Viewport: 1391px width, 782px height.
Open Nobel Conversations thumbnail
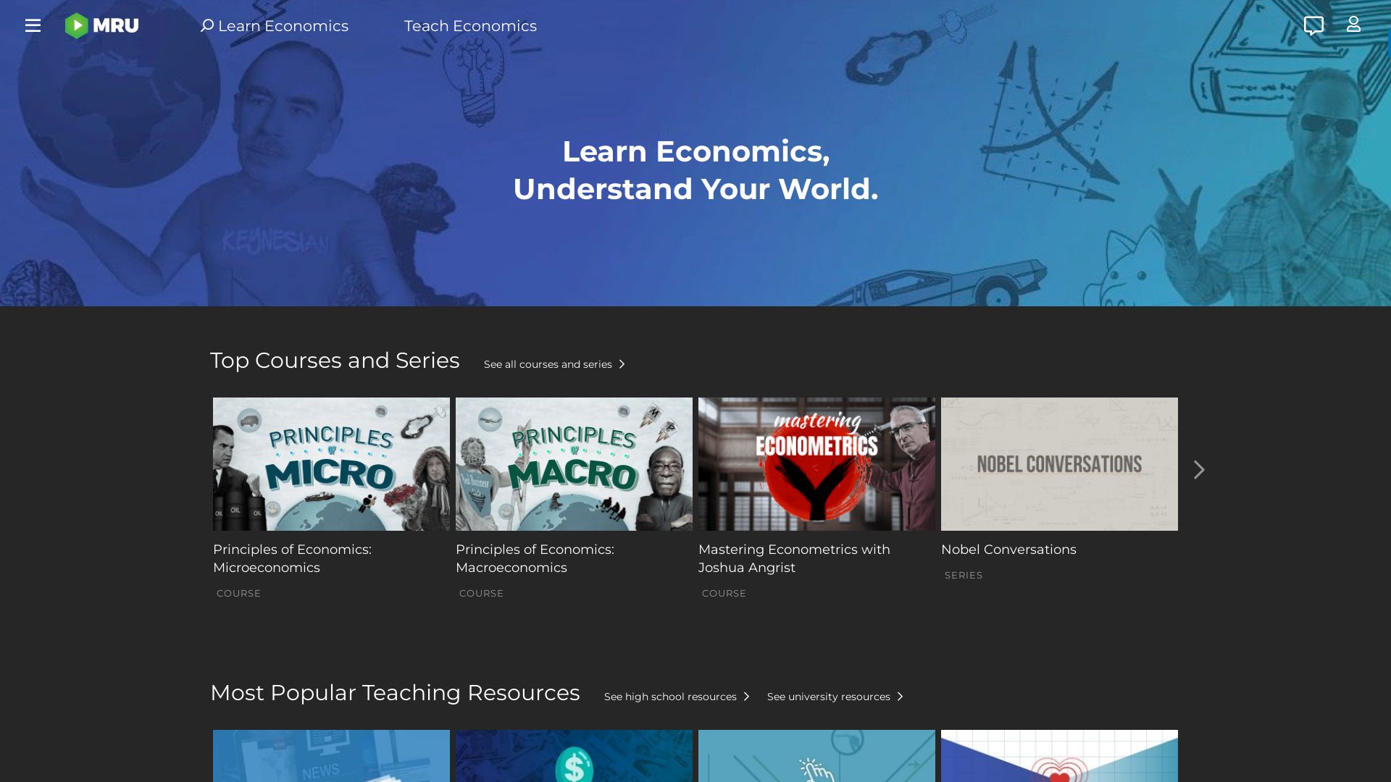pos(1059,464)
